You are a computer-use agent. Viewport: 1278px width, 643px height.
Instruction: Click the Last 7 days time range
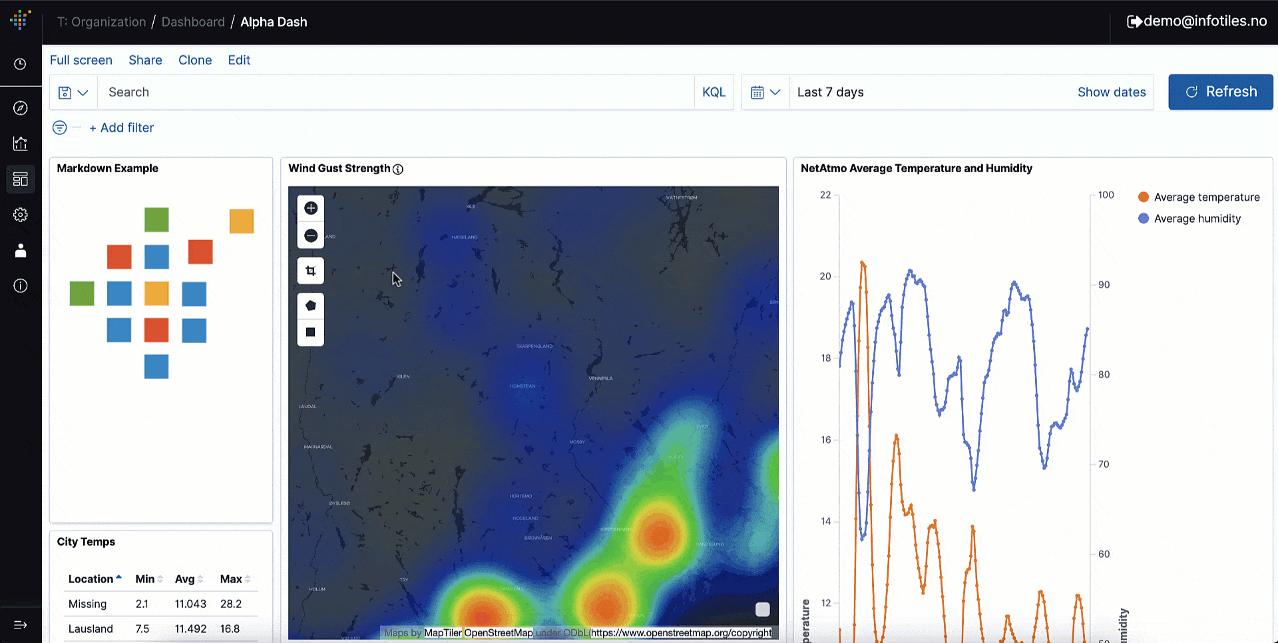tap(831, 92)
